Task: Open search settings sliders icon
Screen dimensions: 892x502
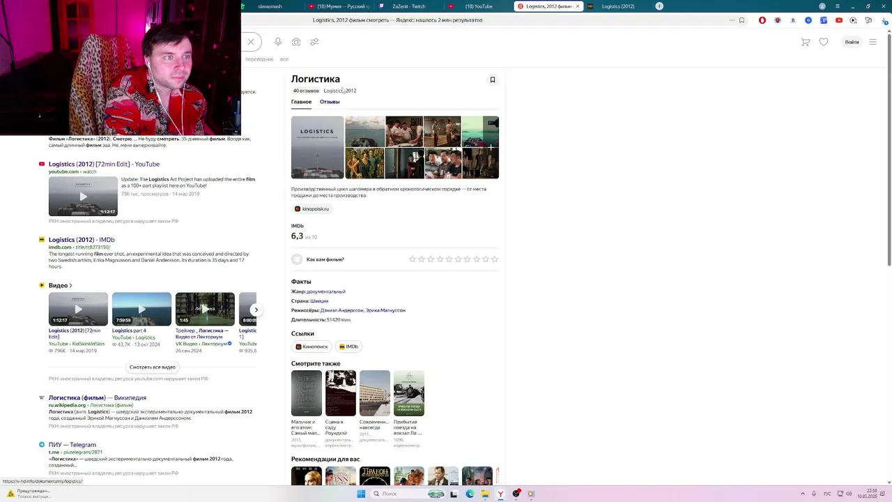Action: pyautogui.click(x=314, y=42)
